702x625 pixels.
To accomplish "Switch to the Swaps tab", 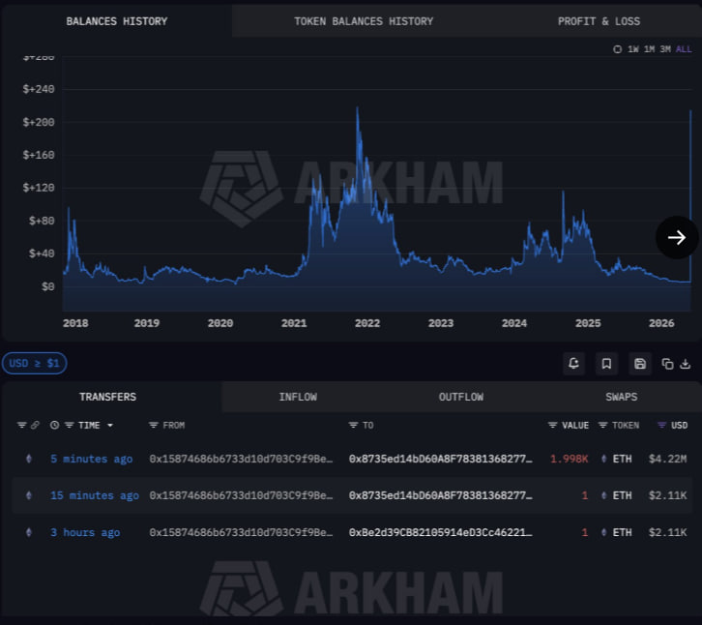I will coord(622,397).
